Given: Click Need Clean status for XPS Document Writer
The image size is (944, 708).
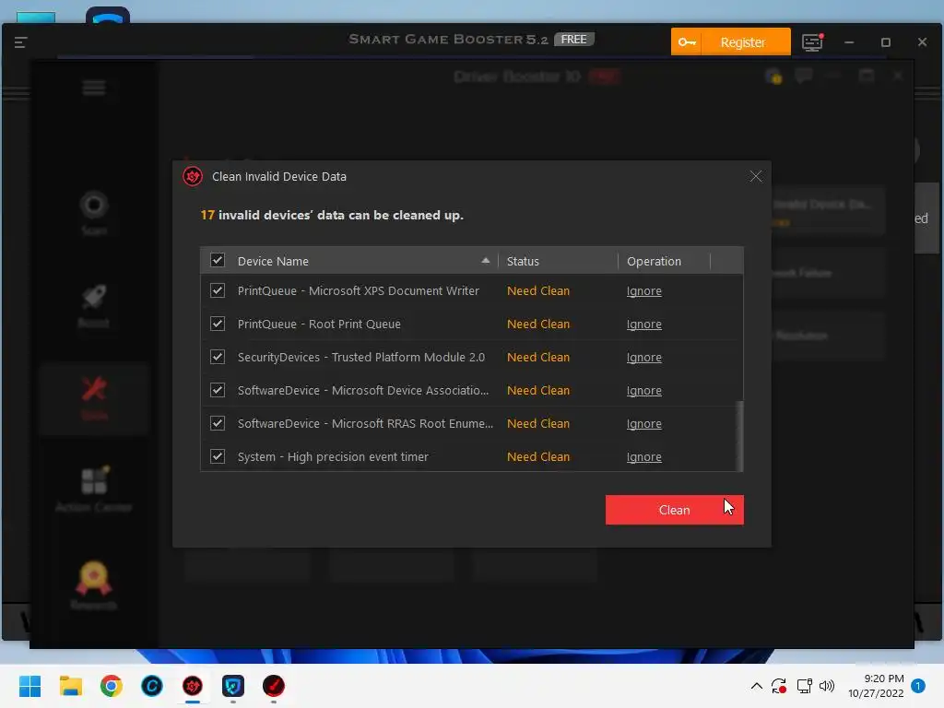Looking at the screenshot, I should [x=538, y=290].
